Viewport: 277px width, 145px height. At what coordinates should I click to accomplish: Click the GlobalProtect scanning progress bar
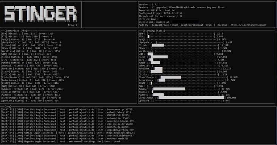click(194, 77)
